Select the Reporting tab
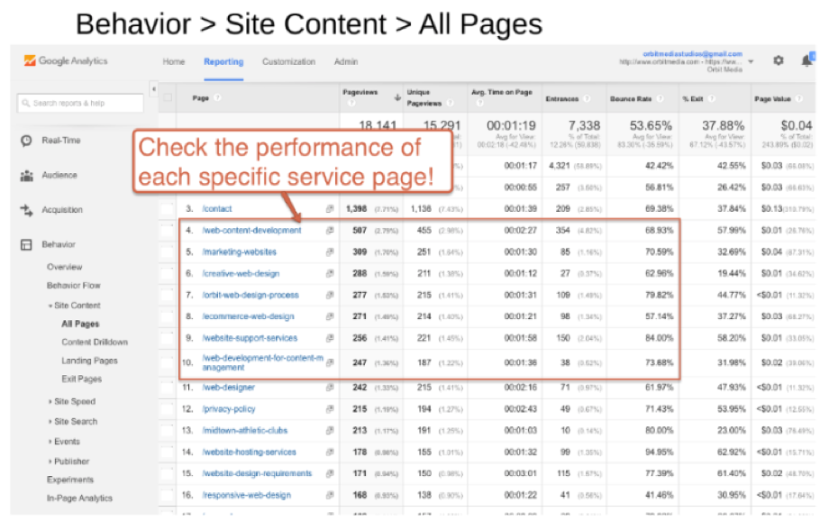 223,62
